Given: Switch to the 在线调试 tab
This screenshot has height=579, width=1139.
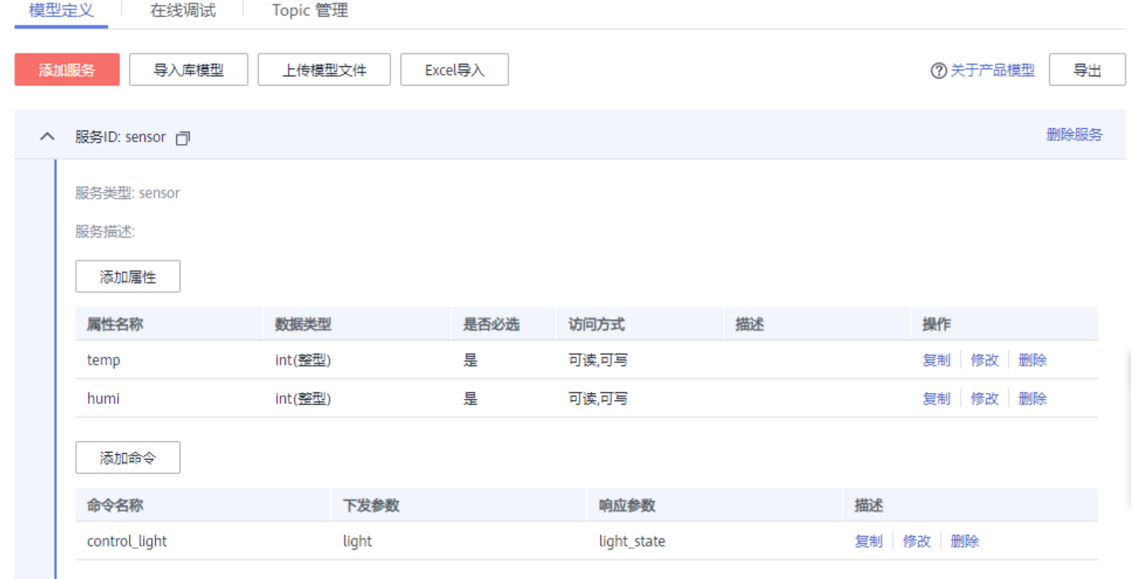Looking at the screenshot, I should click(x=183, y=11).
